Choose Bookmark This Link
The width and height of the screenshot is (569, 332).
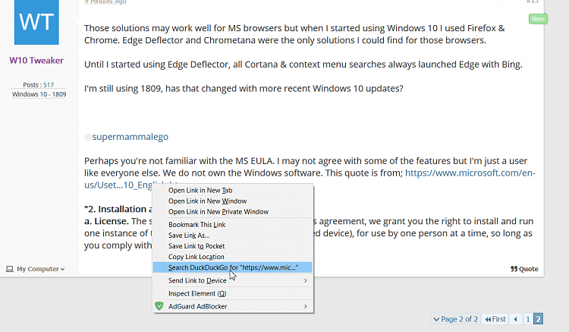coord(233,224)
